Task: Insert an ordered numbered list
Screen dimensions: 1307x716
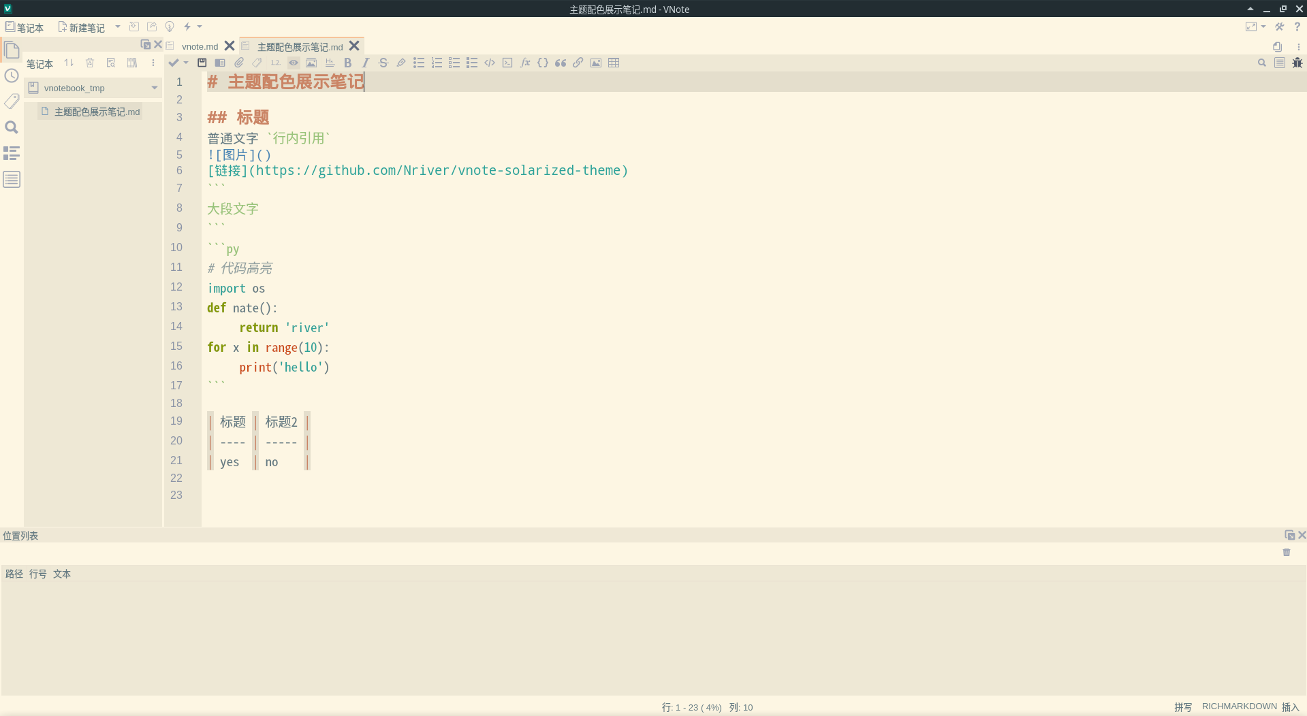Action: 437,63
